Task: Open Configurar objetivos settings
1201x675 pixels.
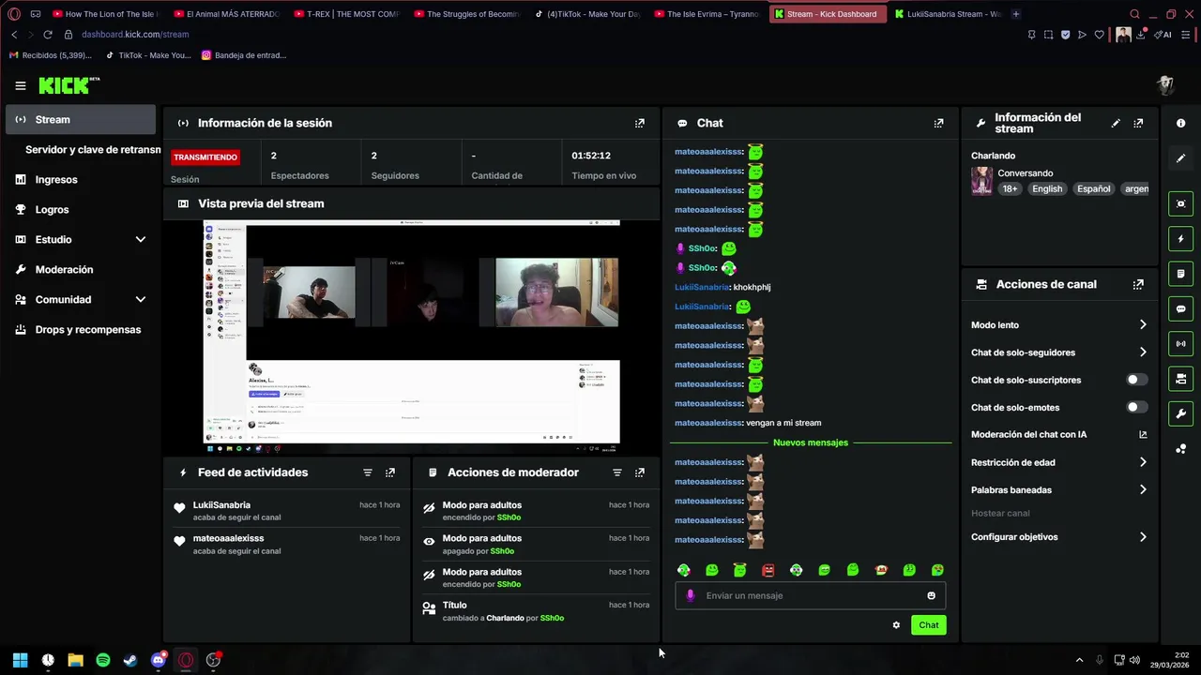Action: [1058, 537]
